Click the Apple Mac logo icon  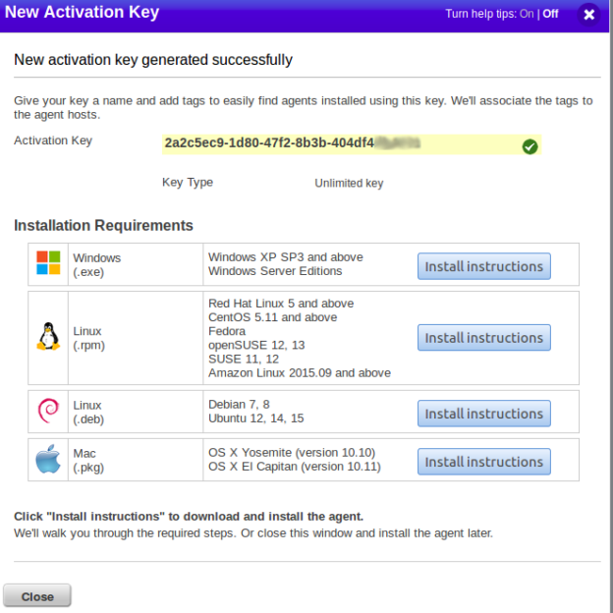48,459
